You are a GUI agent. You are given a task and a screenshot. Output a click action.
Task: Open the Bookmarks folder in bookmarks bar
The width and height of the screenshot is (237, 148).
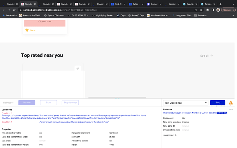tap(10, 15)
